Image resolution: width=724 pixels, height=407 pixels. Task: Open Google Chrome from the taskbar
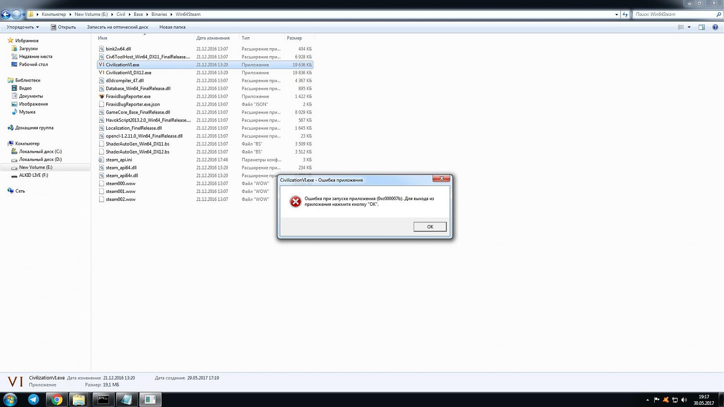(x=57, y=400)
